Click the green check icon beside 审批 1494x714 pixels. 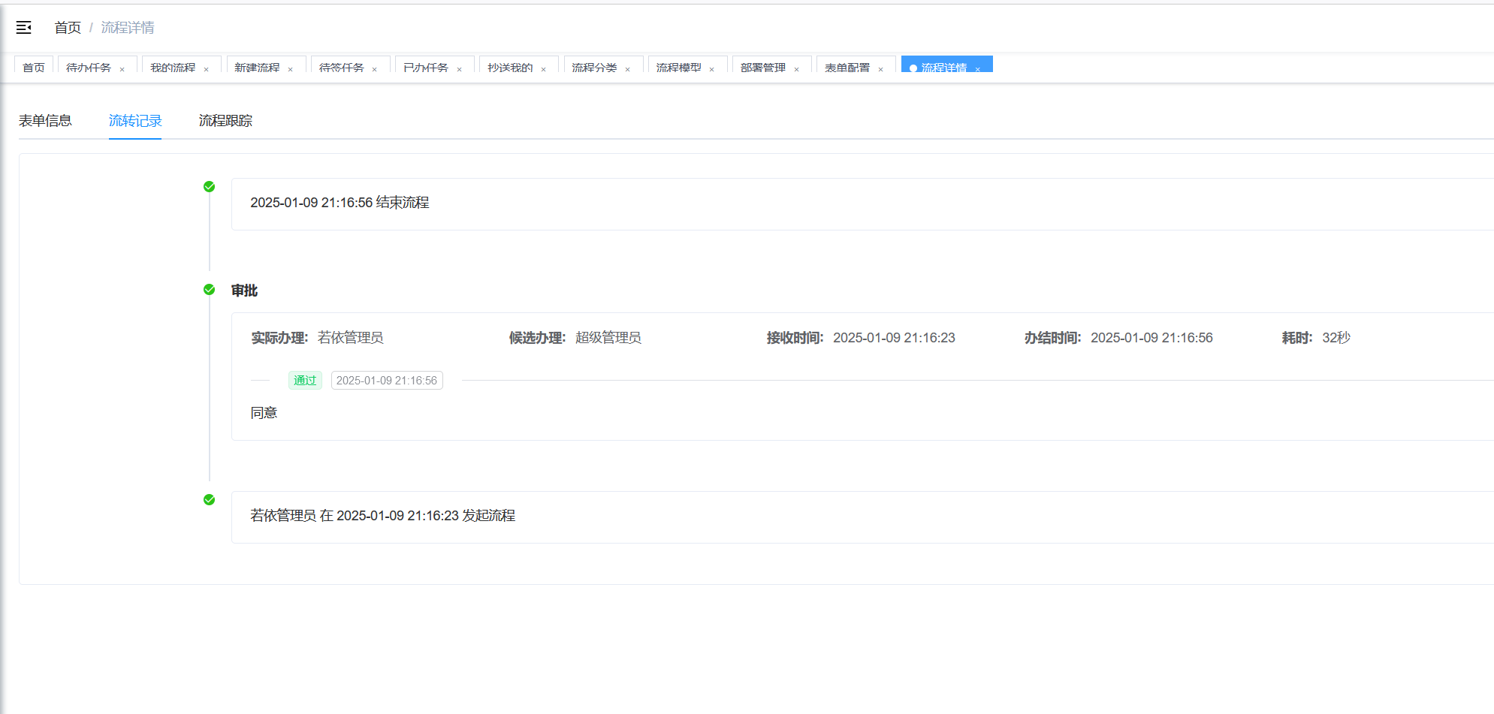210,290
